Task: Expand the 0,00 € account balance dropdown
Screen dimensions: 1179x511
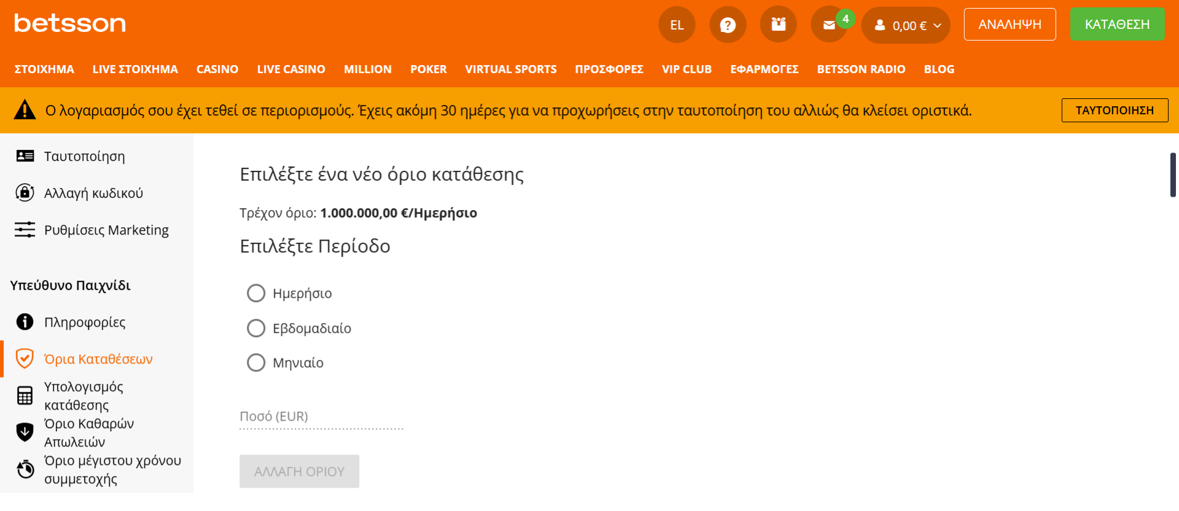Action: (x=906, y=25)
